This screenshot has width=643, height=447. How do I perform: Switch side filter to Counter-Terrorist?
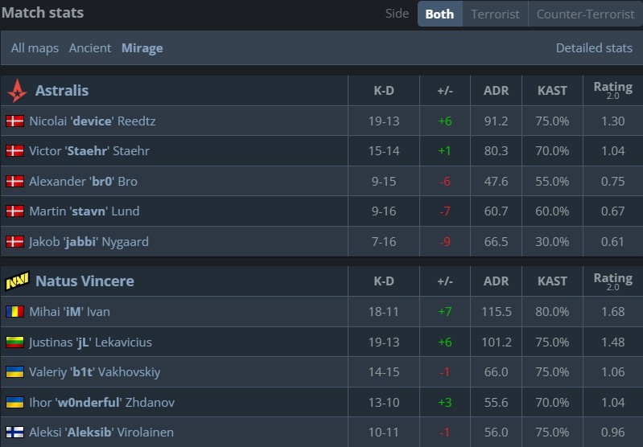[585, 14]
